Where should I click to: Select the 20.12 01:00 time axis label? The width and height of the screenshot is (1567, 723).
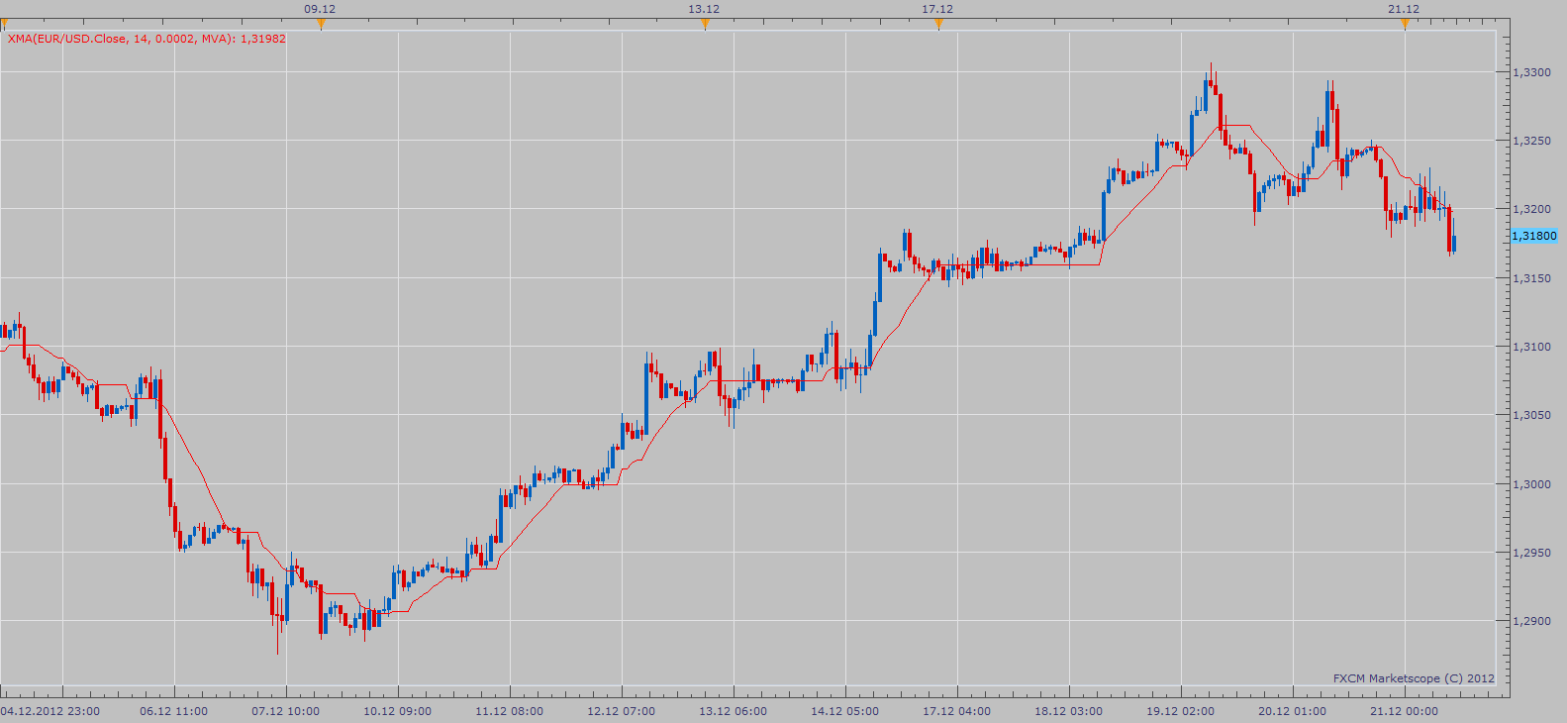(1293, 711)
